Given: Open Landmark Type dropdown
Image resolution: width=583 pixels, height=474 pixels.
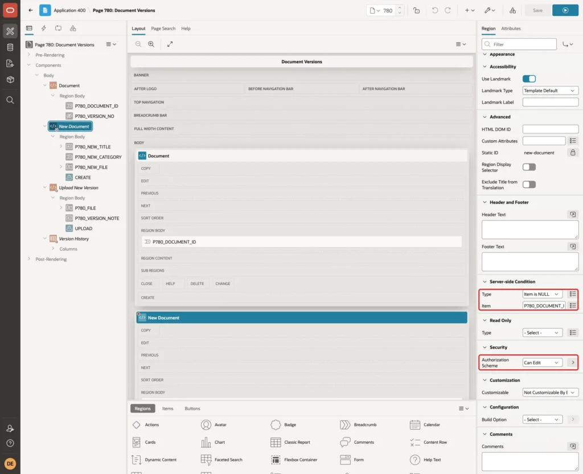Looking at the screenshot, I should (550, 91).
